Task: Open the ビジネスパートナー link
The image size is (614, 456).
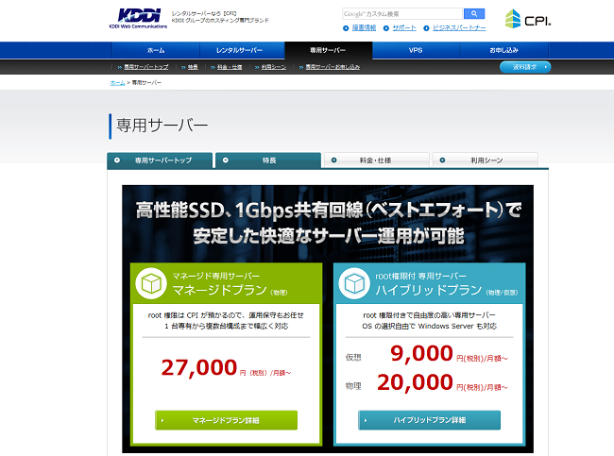Action: (x=459, y=27)
